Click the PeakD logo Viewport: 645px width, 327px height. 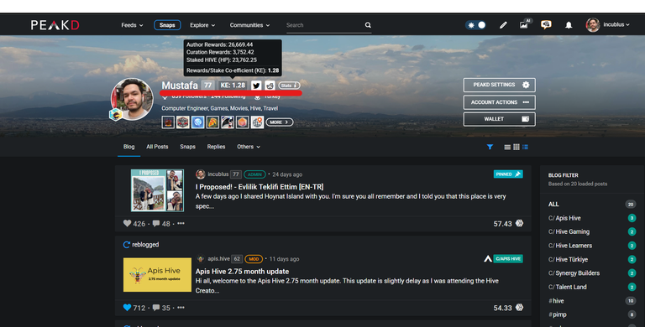click(55, 25)
